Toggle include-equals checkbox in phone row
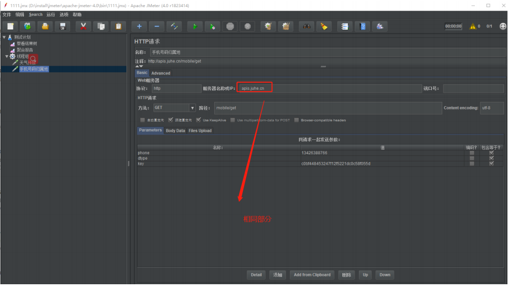Image resolution: width=508 pixels, height=287 pixels. point(491,153)
